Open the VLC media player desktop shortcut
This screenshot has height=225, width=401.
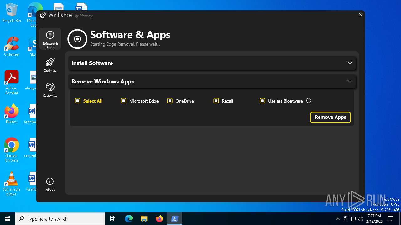coord(12,184)
